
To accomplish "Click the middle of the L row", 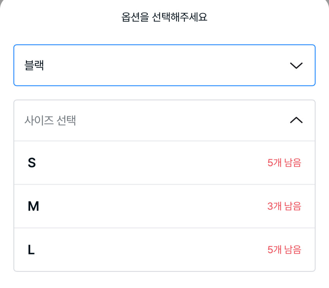I will pos(164,250).
